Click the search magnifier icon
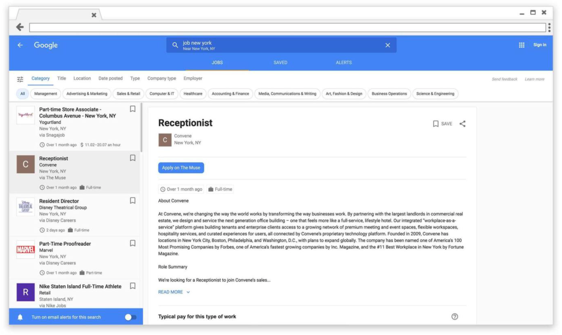Viewport: 562px width, 335px height. pyautogui.click(x=175, y=45)
